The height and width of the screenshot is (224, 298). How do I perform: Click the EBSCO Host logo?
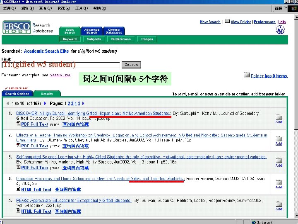click(17, 27)
